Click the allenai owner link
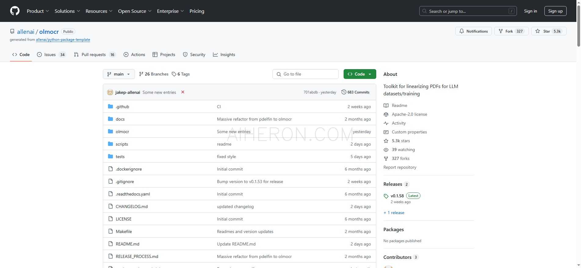Screen dimensions: 581x268 (26, 32)
